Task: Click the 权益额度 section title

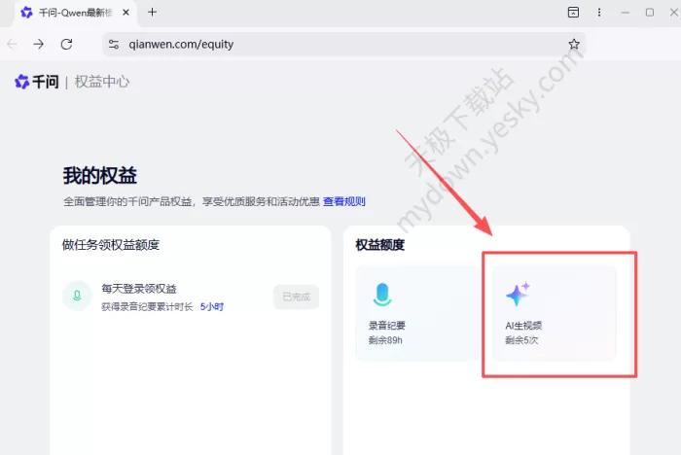Action: pos(380,245)
